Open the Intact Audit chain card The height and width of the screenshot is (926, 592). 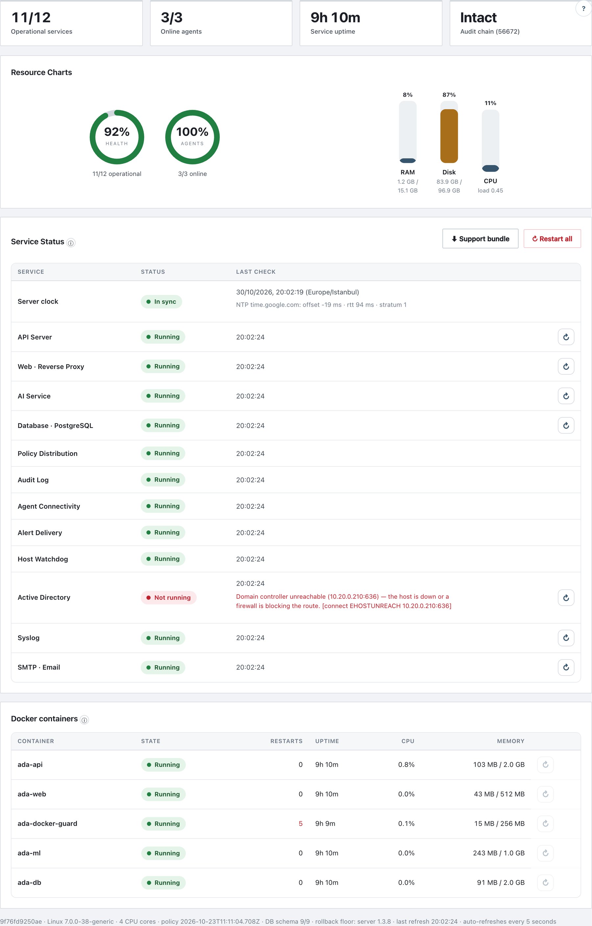[x=521, y=23]
